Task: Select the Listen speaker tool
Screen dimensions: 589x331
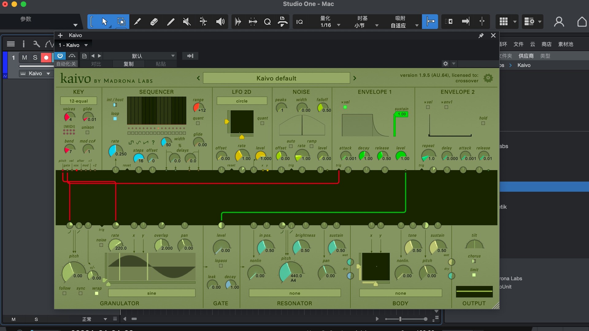Action: click(220, 22)
